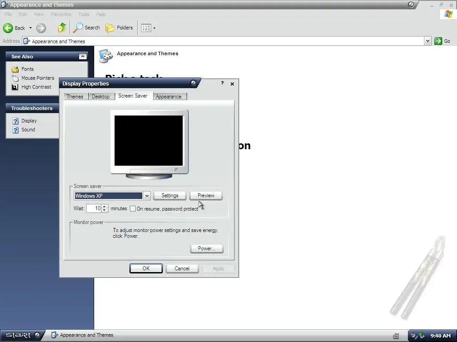Switch to the Themes tab

tap(75, 97)
